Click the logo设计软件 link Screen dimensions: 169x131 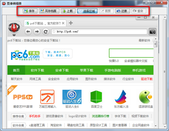tap(78, 116)
